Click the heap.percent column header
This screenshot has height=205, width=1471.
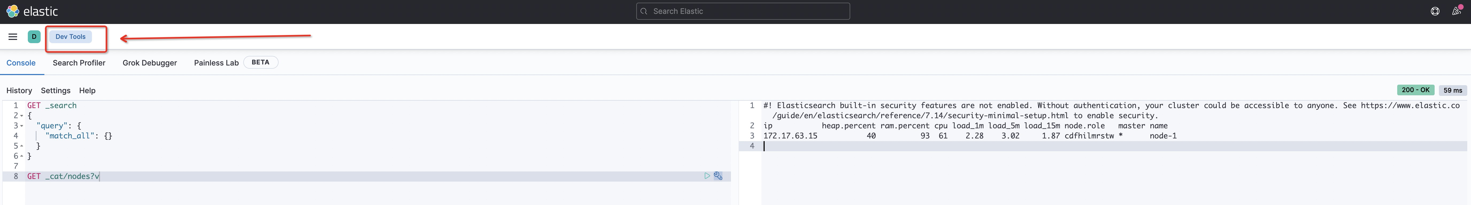point(849,126)
